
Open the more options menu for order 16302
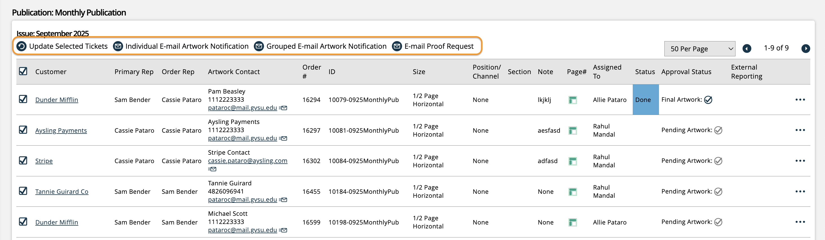(x=800, y=161)
